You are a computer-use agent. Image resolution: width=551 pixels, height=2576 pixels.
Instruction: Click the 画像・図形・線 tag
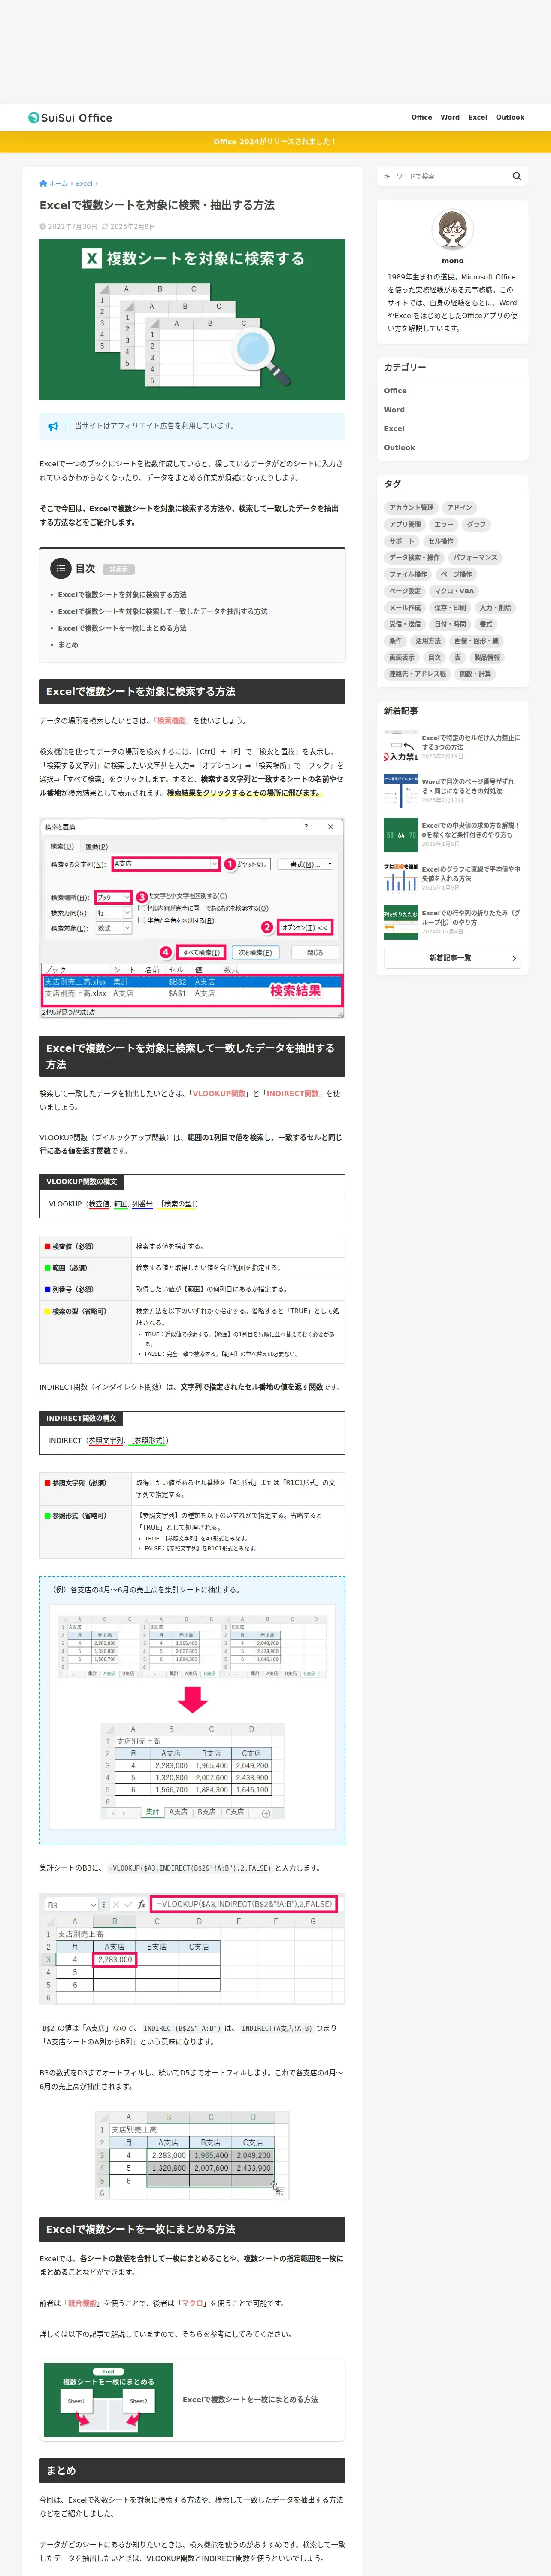tap(476, 641)
